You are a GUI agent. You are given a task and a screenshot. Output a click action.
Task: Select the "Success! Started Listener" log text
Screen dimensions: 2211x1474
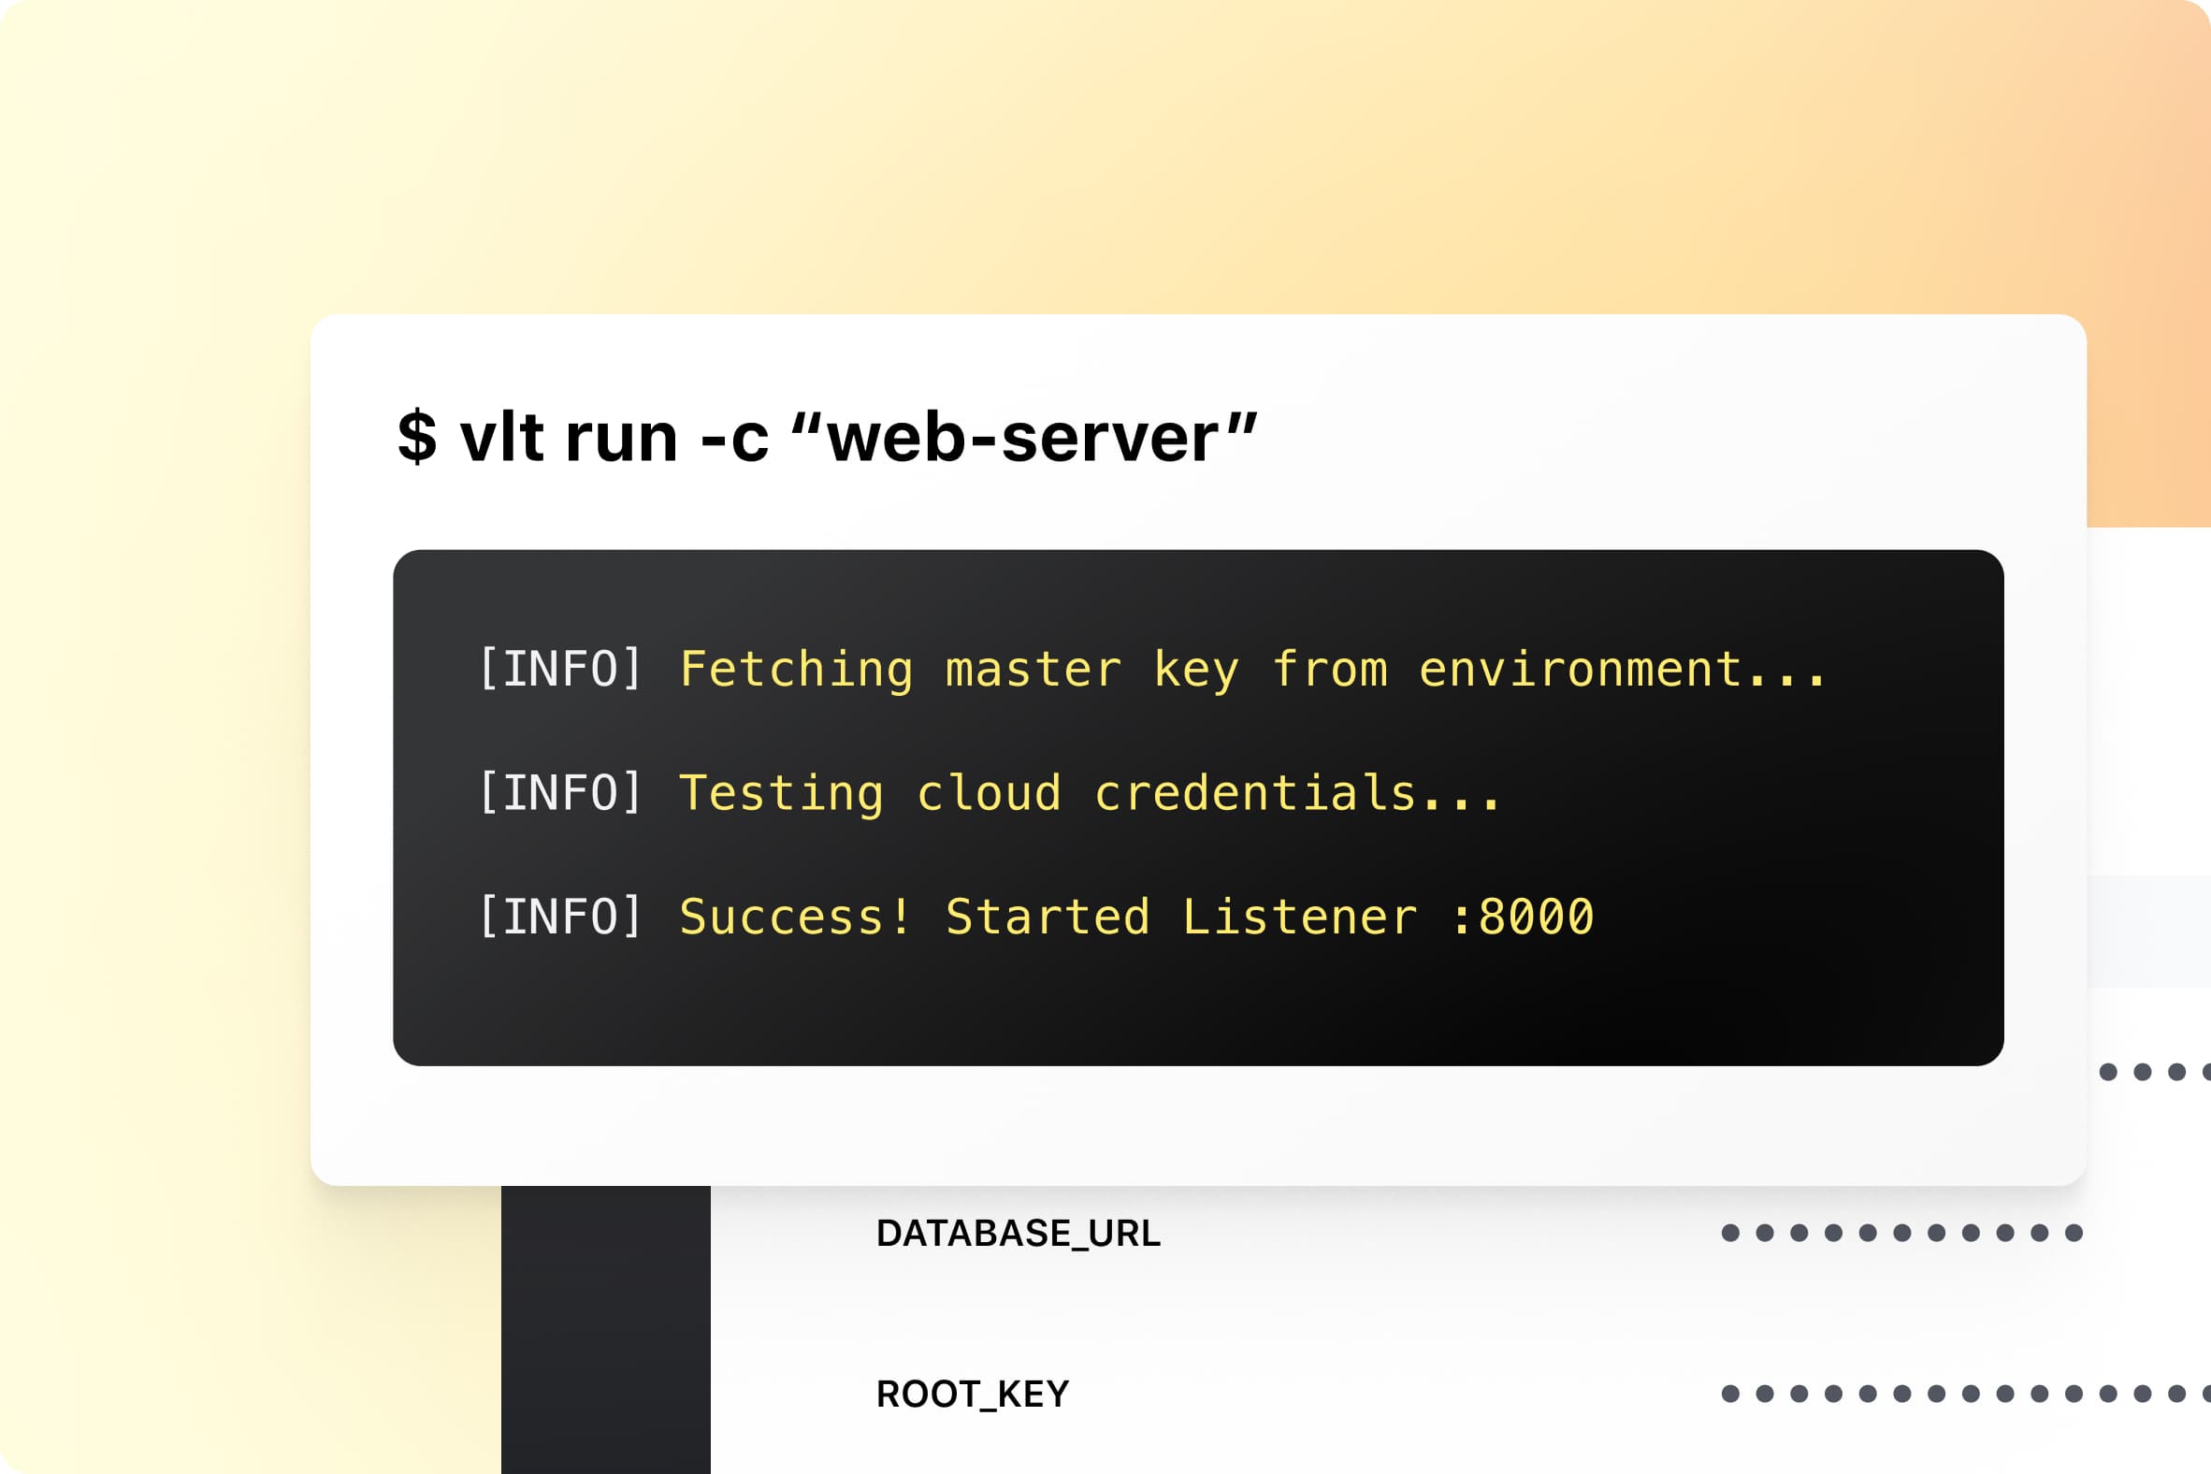pyautogui.click(x=1048, y=918)
